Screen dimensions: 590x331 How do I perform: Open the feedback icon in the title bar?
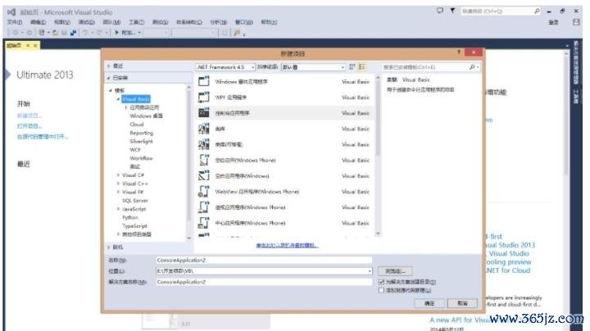click(440, 11)
